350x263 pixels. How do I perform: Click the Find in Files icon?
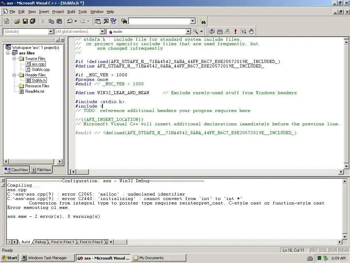coord(124,21)
